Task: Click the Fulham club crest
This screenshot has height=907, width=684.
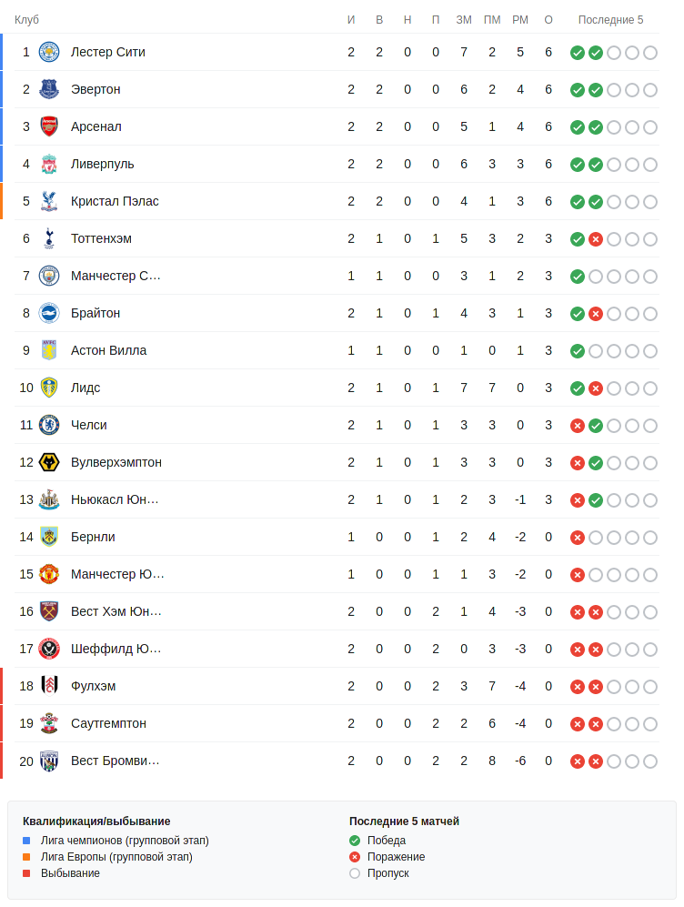Action: [49, 686]
